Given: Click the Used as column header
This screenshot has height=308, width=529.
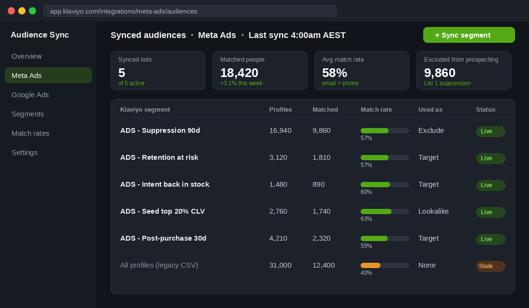Looking at the screenshot, I should tap(430, 110).
